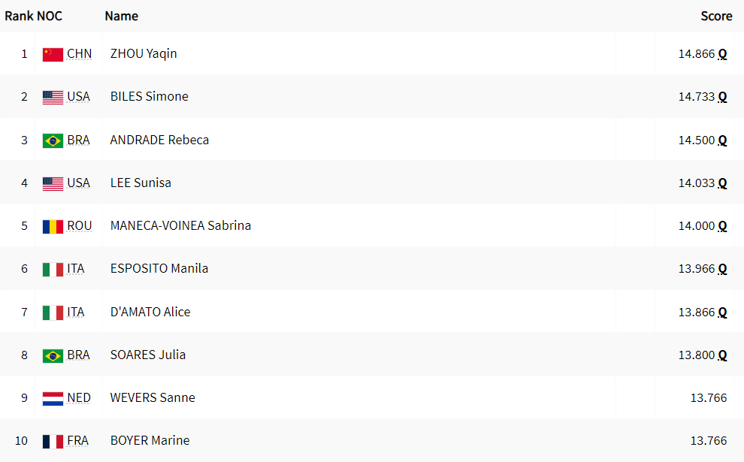Click the Brazil flag beside ANDRADE Rebeca
Screen dimensions: 744x462
coord(53,141)
